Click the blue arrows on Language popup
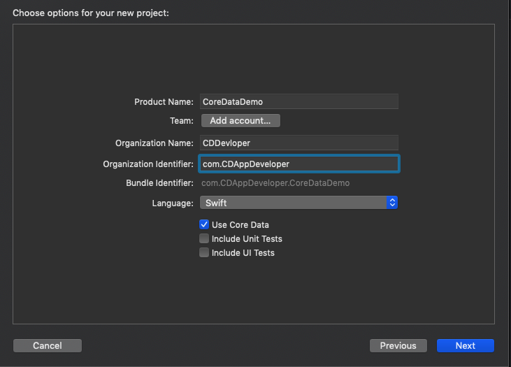Screen dimensions: 511x367 coord(392,203)
